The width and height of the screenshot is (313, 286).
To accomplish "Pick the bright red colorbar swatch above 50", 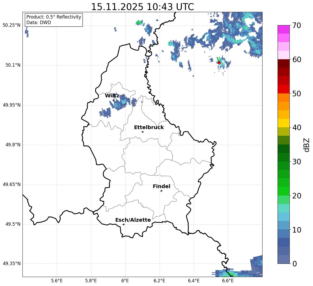I will (283, 89).
